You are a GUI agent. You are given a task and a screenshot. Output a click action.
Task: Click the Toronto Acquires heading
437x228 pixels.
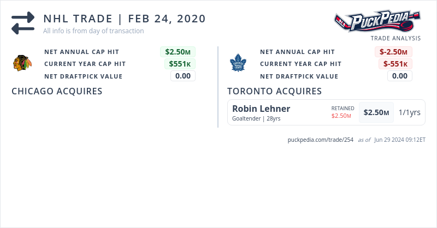(x=274, y=91)
